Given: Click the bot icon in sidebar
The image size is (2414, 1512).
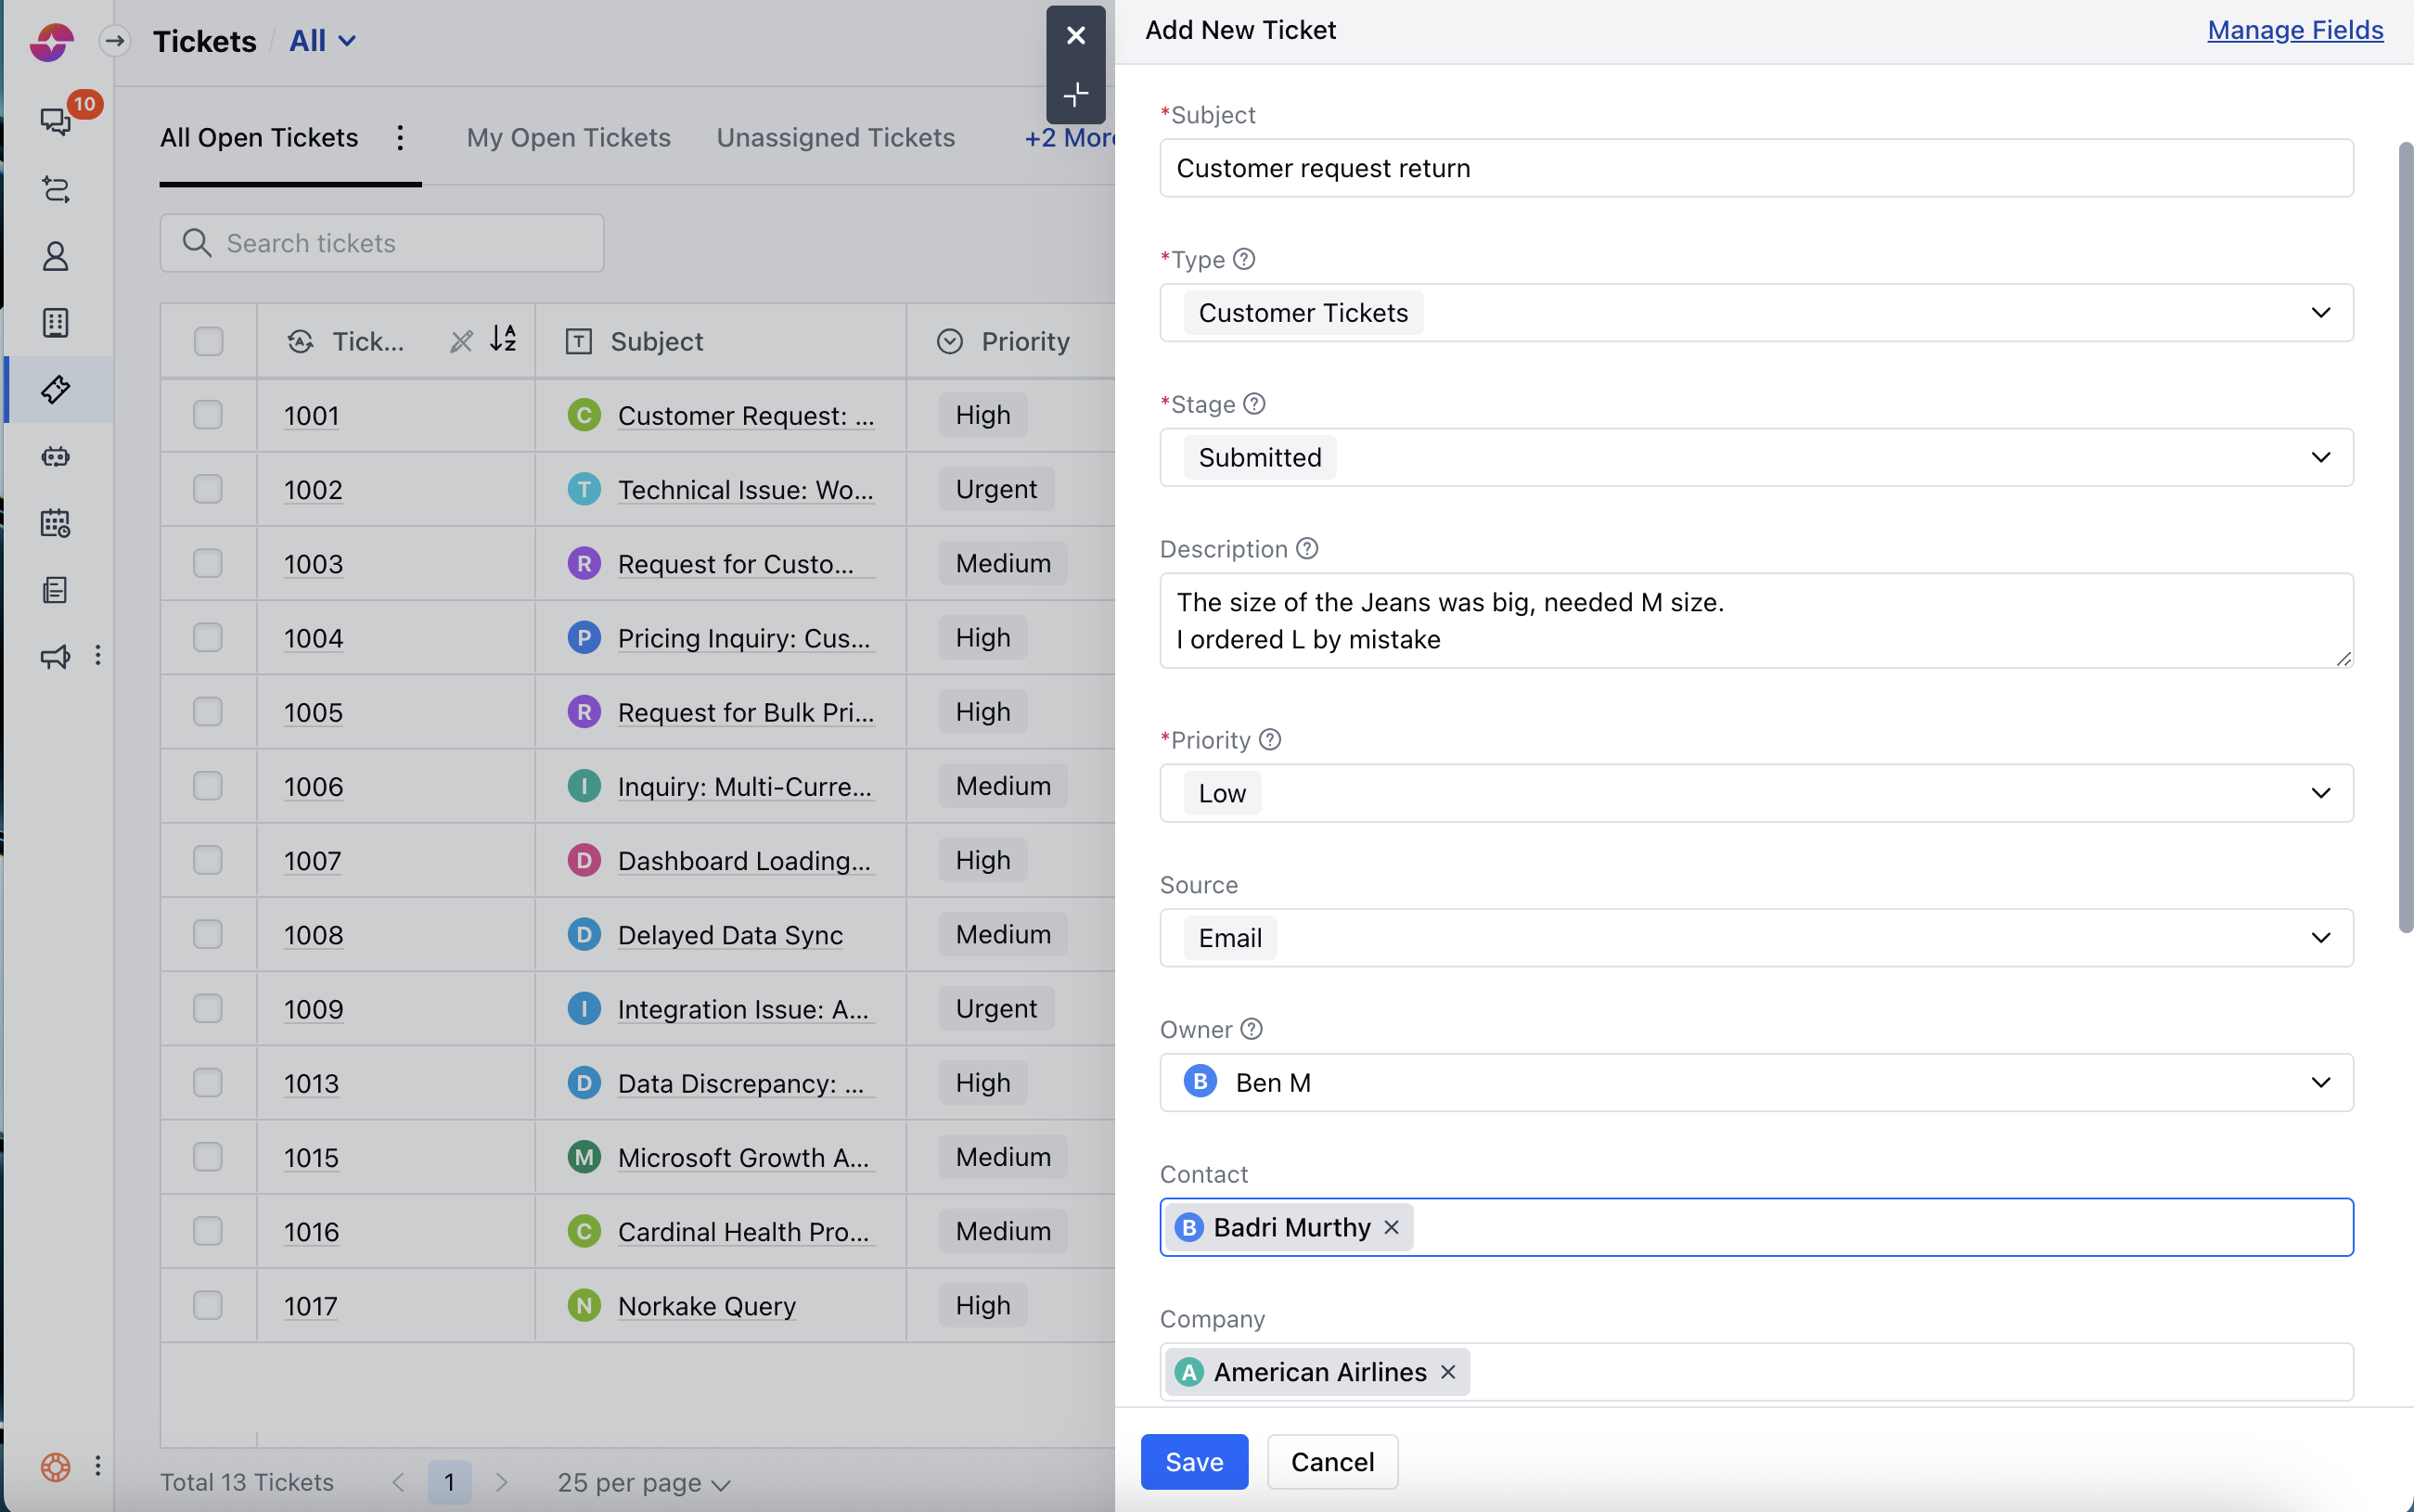Looking at the screenshot, I should (x=55, y=457).
